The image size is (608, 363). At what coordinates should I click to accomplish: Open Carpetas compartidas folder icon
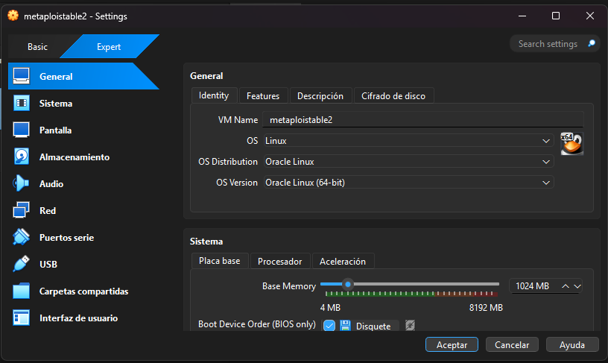[22, 291]
